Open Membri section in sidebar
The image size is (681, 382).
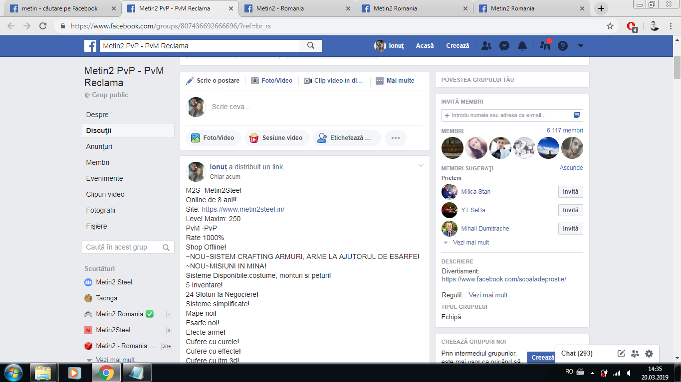pyautogui.click(x=98, y=162)
